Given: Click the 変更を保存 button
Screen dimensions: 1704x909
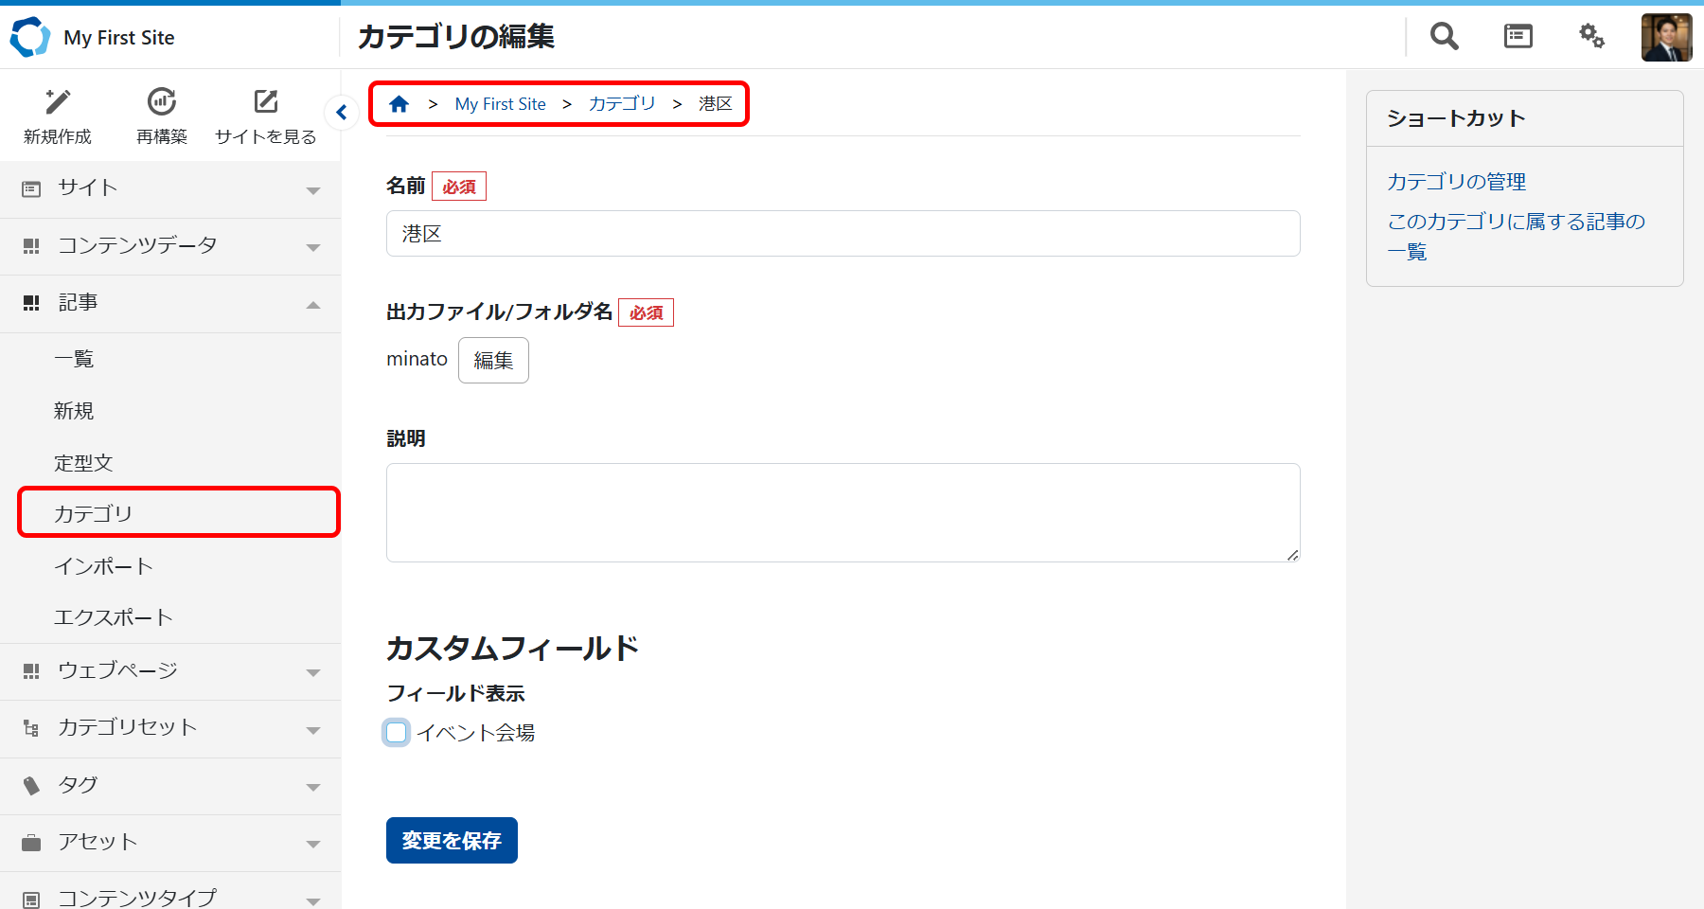Looking at the screenshot, I should click(452, 841).
